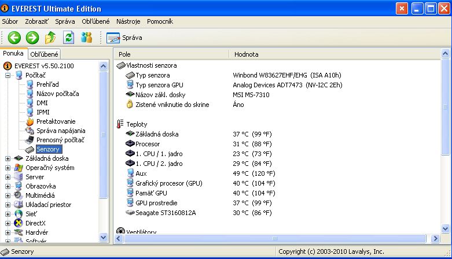Click the DirectX icon in the tree
The width and height of the screenshot is (452, 259).
coord(19,223)
